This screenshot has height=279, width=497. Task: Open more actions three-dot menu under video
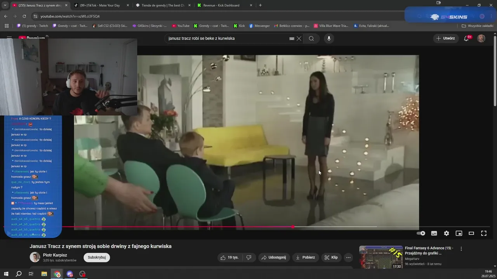pos(348,257)
